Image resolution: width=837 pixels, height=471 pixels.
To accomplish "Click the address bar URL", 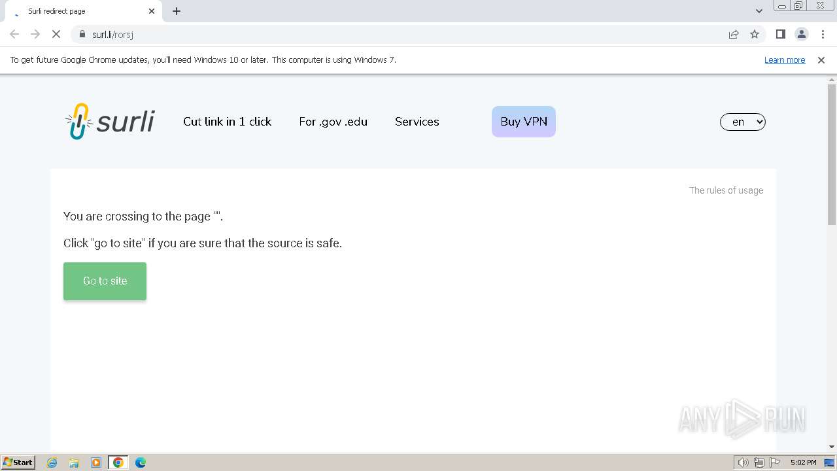I will [112, 35].
